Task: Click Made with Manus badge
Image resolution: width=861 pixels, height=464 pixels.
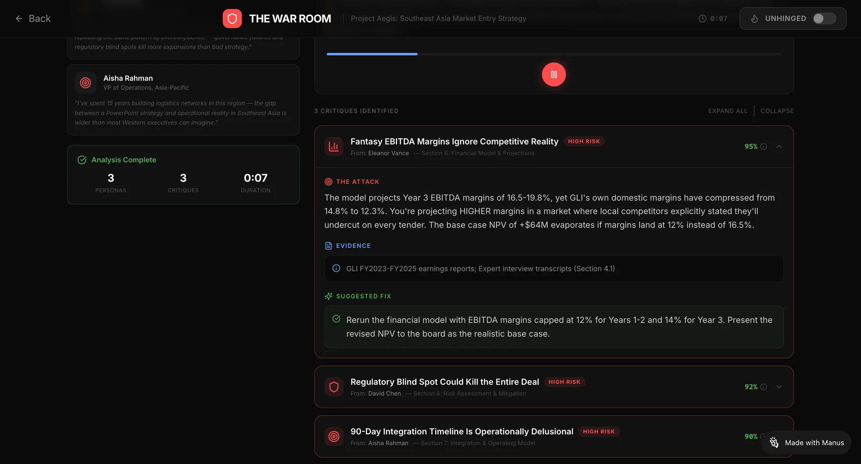Action: coord(806,443)
